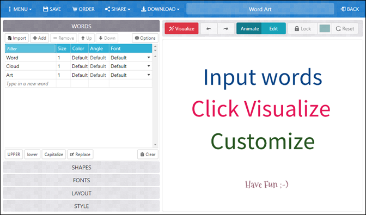Convert words to lower case
This screenshot has height=215, width=366.
point(32,155)
